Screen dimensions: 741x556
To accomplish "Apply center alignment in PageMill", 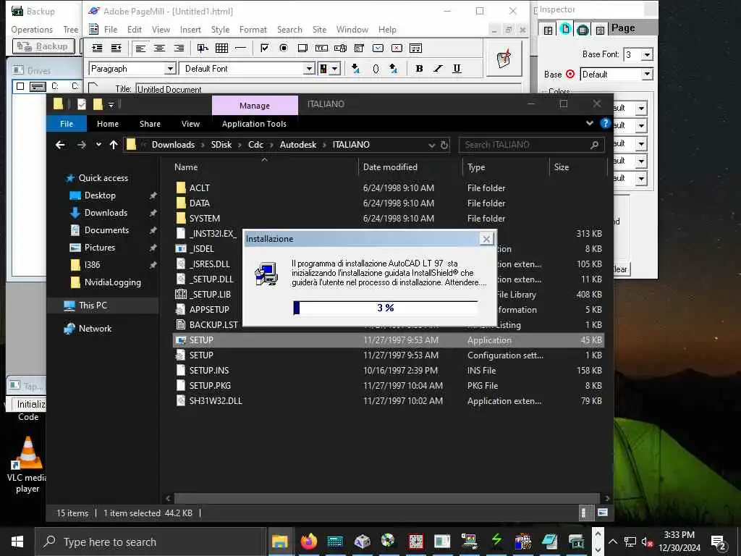I will [x=159, y=48].
